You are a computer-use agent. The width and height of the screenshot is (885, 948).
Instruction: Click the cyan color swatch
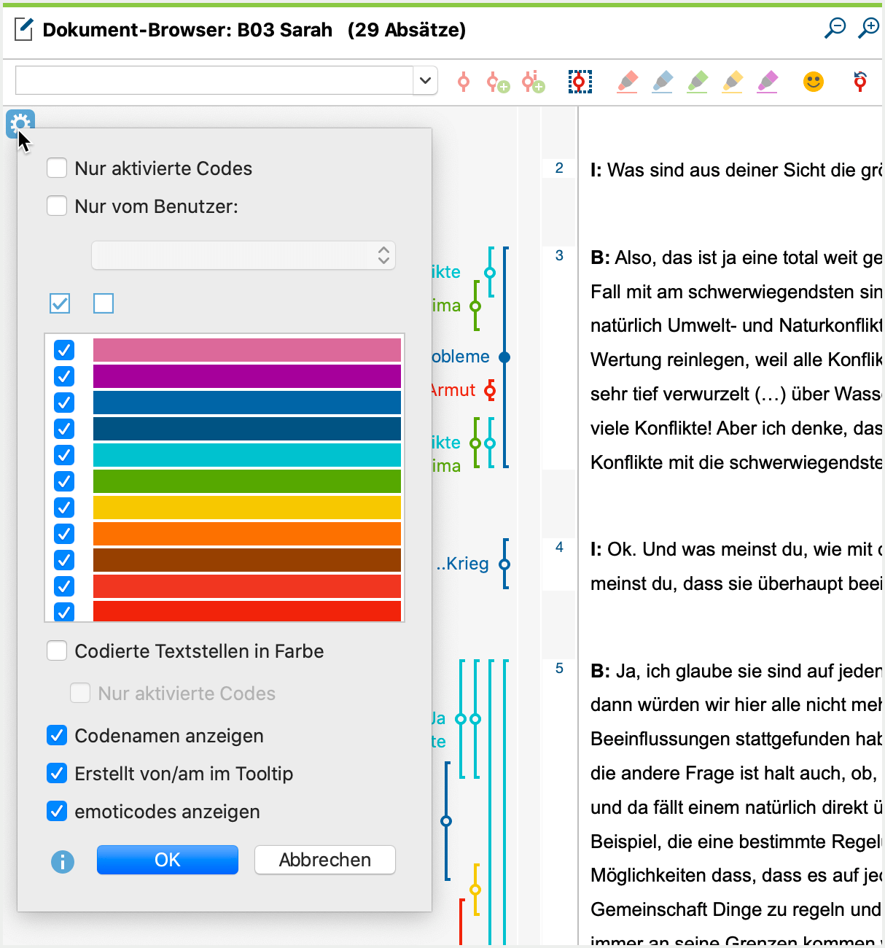pyautogui.click(x=246, y=455)
